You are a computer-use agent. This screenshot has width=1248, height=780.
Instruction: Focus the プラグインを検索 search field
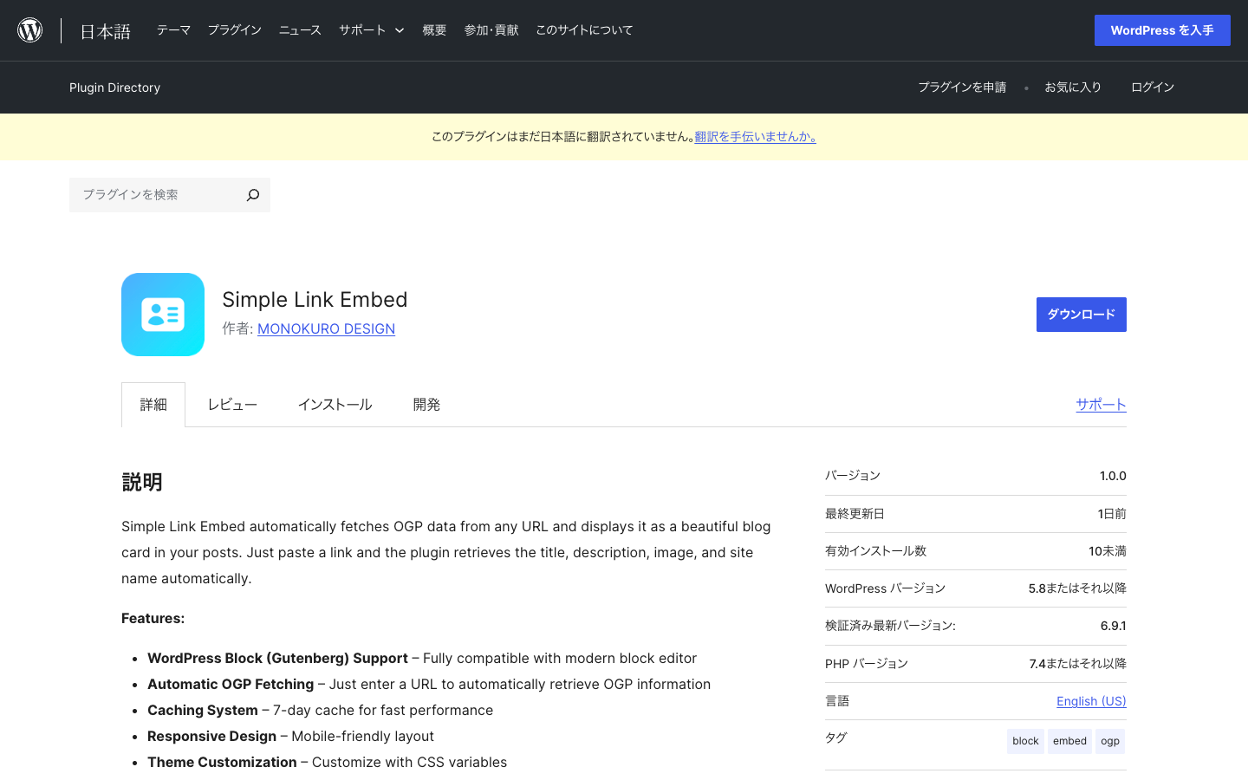pos(156,195)
